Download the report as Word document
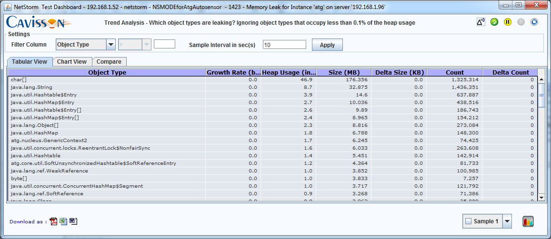551x239 pixels. (x=73, y=221)
